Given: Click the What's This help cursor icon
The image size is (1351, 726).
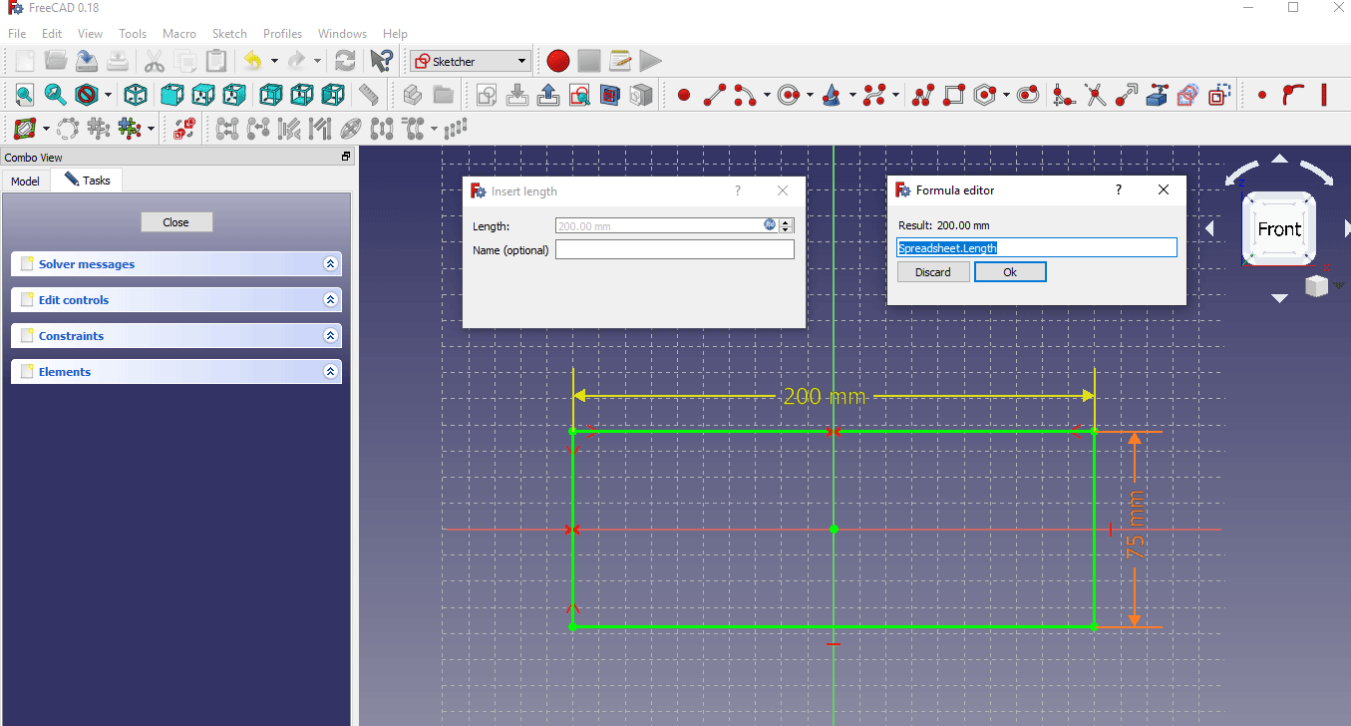Looking at the screenshot, I should (x=381, y=61).
